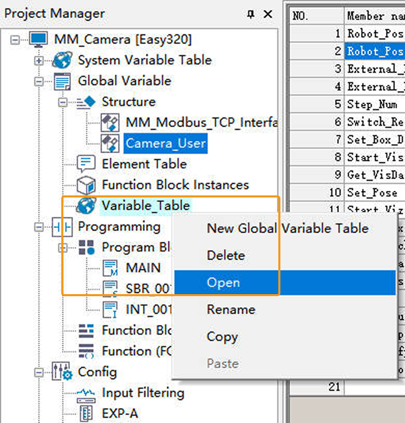Collapse the MM_Camera root node

[15, 39]
